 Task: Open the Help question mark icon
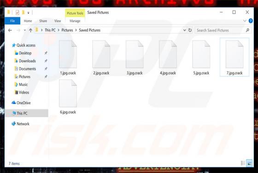tap(251, 21)
